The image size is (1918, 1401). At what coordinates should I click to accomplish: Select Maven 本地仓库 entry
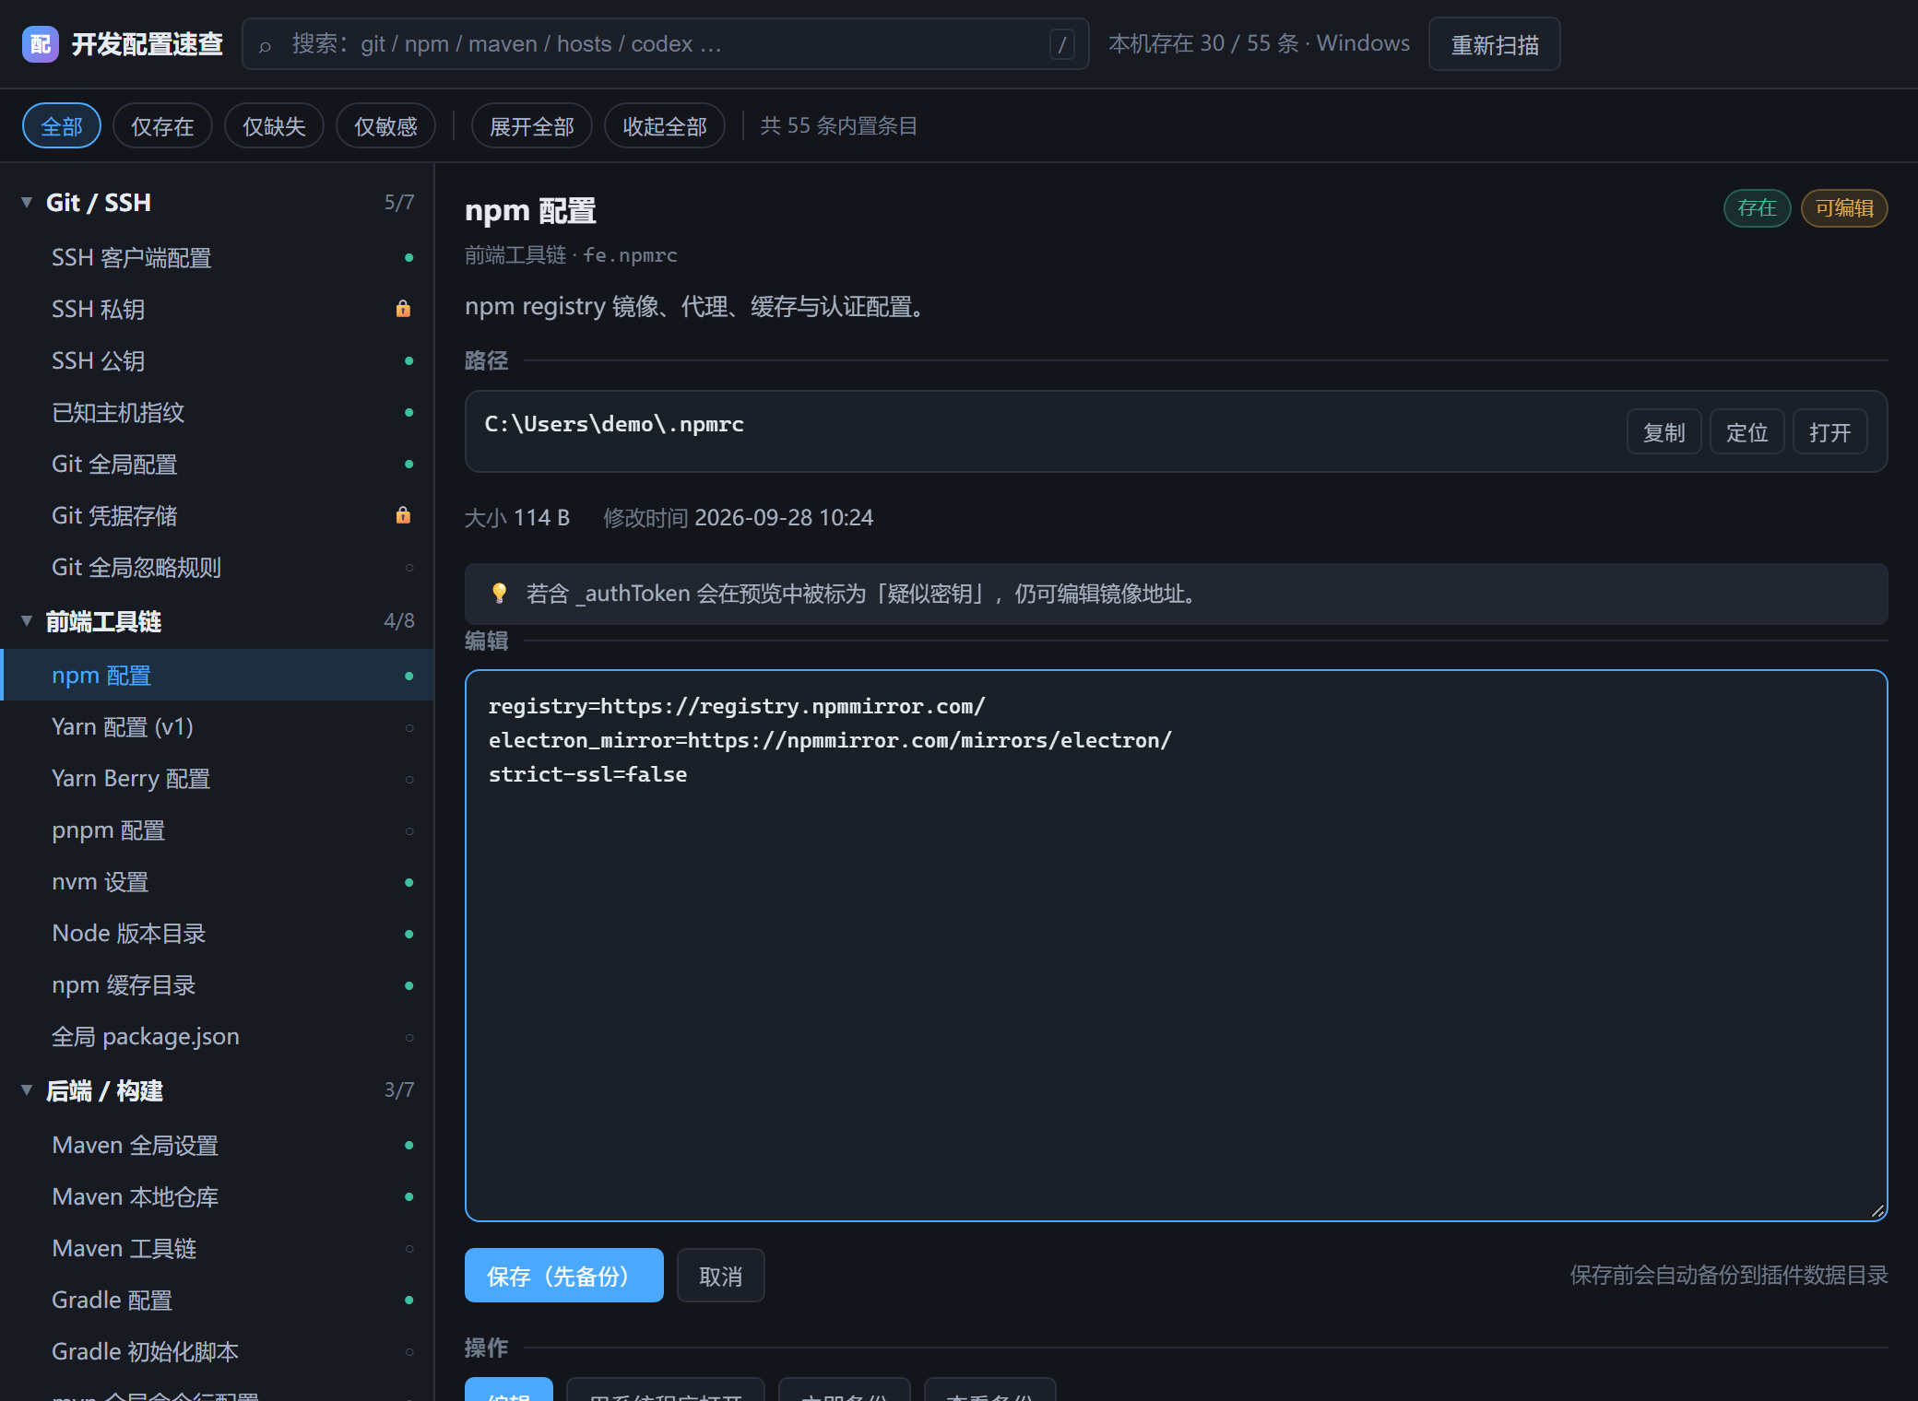pyautogui.click(x=217, y=1197)
